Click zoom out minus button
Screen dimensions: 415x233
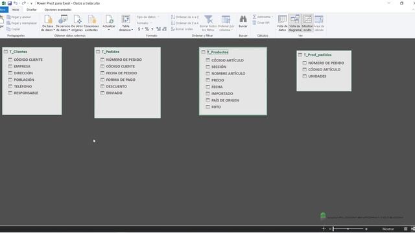tap(330, 228)
